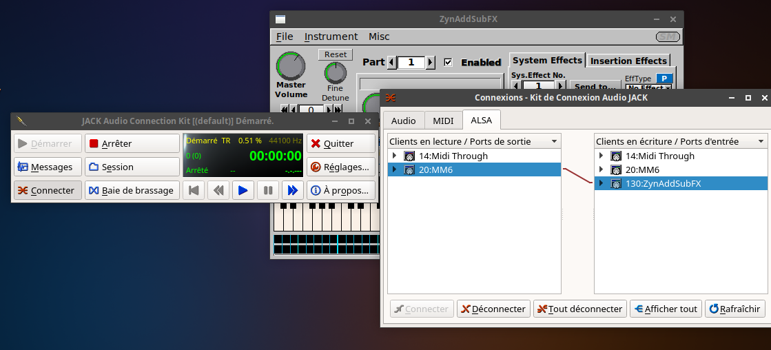Click the transport backward button
Image resolution: width=771 pixels, height=350 pixels.
point(218,190)
